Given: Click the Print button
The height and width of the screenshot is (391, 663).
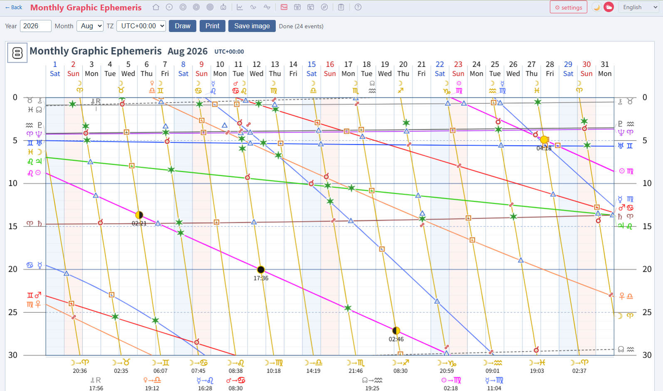Looking at the screenshot, I should 212,26.
